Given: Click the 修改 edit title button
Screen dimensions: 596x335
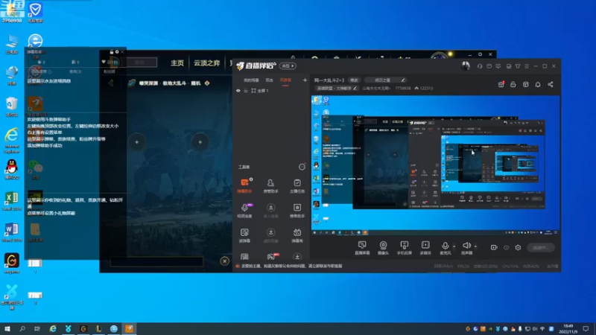Looking at the screenshot, I should click(x=355, y=80).
